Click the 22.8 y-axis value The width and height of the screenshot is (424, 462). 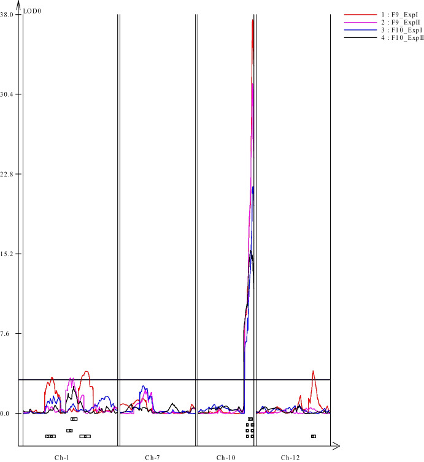click(x=7, y=174)
